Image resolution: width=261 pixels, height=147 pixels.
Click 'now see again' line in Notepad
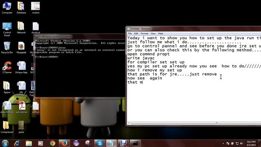tap(145, 78)
